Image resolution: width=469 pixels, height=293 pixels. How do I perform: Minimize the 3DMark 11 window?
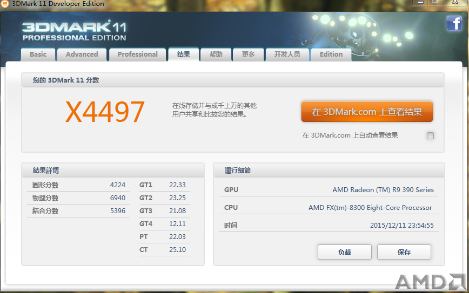coord(420,2)
